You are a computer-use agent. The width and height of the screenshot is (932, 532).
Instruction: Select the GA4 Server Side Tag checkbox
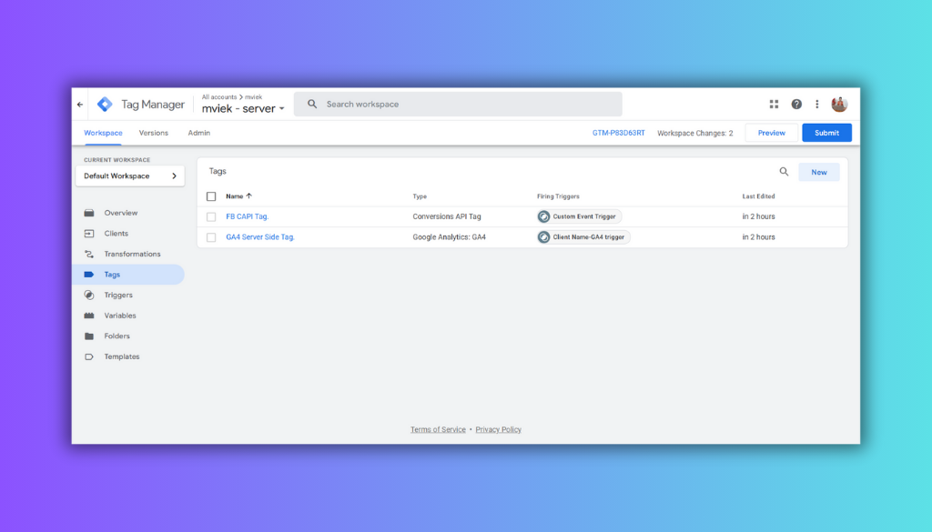211,237
